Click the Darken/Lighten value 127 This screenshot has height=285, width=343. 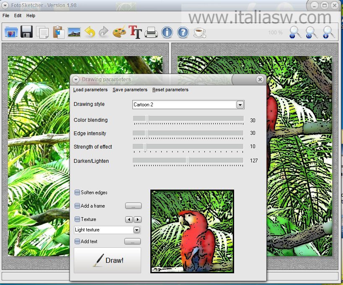coord(254,161)
